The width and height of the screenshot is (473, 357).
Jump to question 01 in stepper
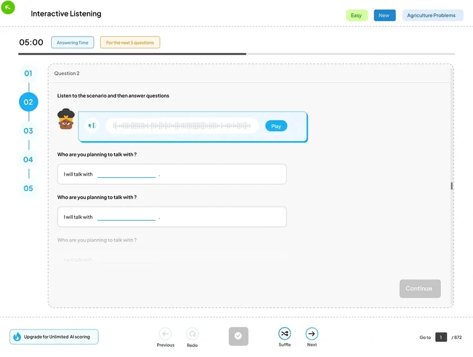[x=28, y=73]
